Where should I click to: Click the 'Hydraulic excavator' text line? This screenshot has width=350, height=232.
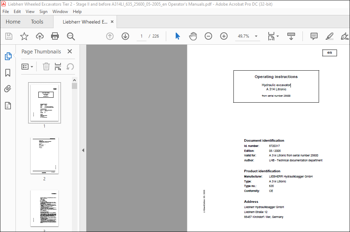coord(276,85)
